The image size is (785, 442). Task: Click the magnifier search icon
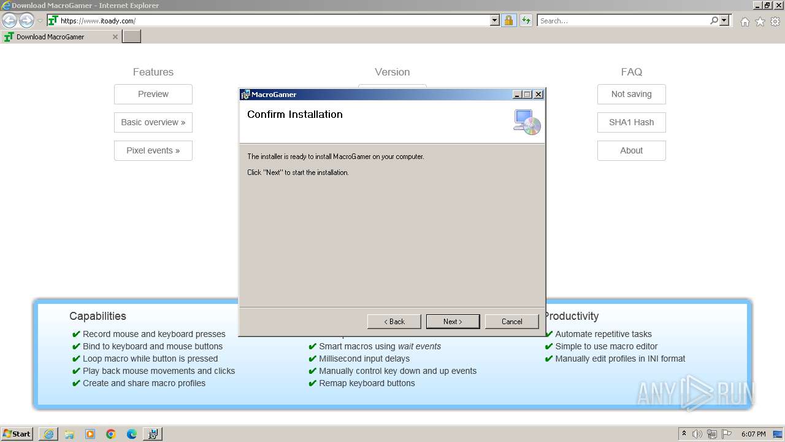714,21
